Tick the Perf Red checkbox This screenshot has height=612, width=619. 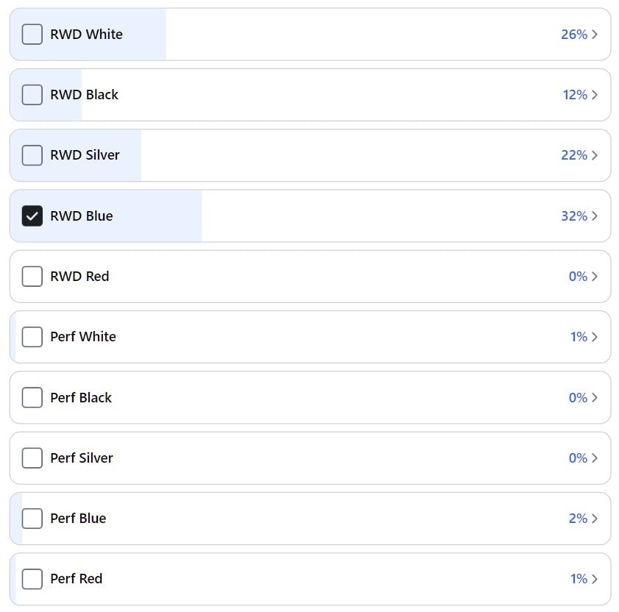(x=32, y=579)
